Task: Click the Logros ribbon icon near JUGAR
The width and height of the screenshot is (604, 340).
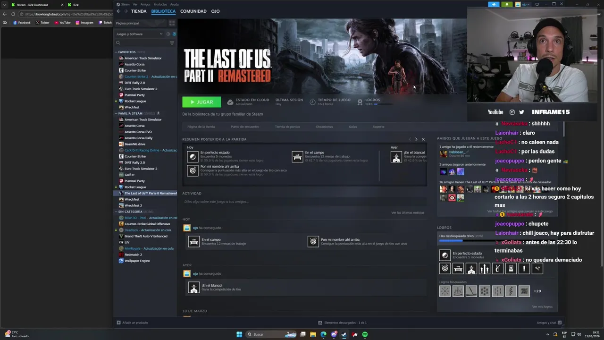Action: coord(360,102)
